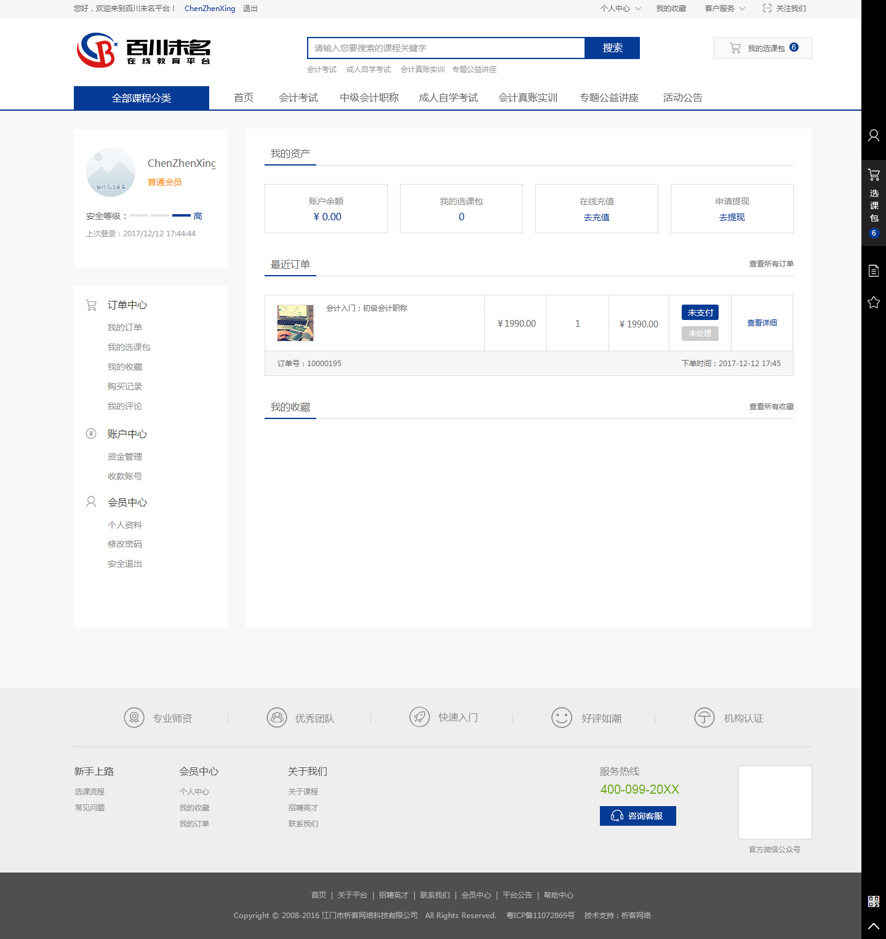Select the 会计考试 navigation tab
This screenshot has height=939, width=886.
click(x=298, y=98)
